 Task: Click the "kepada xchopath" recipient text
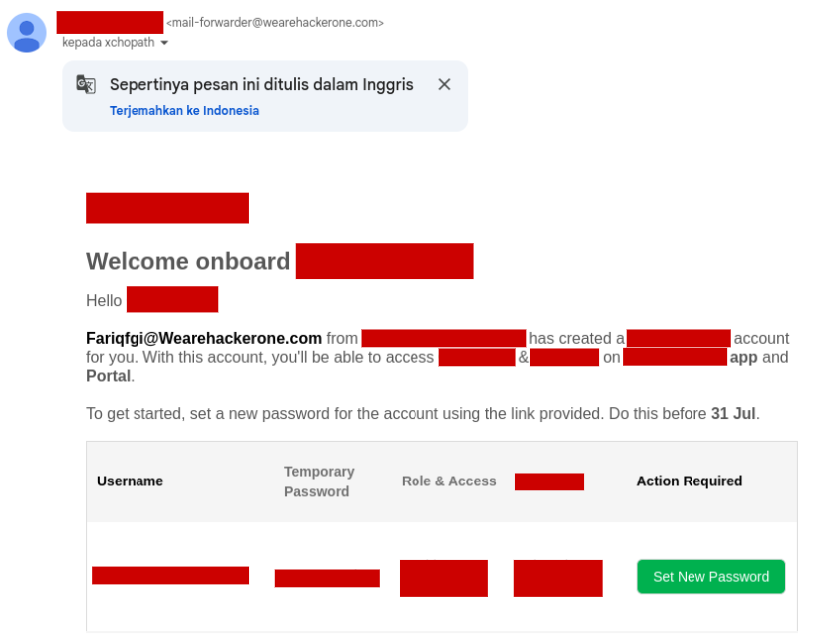(x=109, y=43)
